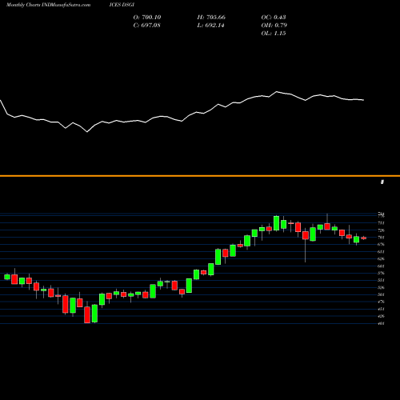Click the 'Monthly Charts INDMunafaSutra.com' title text
Image resolution: width=400 pixels, height=400 pixels.
click(x=48, y=5)
